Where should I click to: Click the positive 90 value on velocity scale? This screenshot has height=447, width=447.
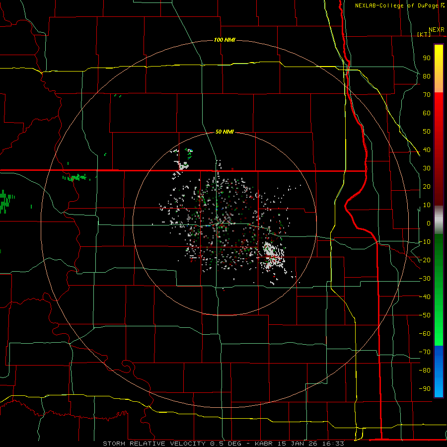click(427, 58)
